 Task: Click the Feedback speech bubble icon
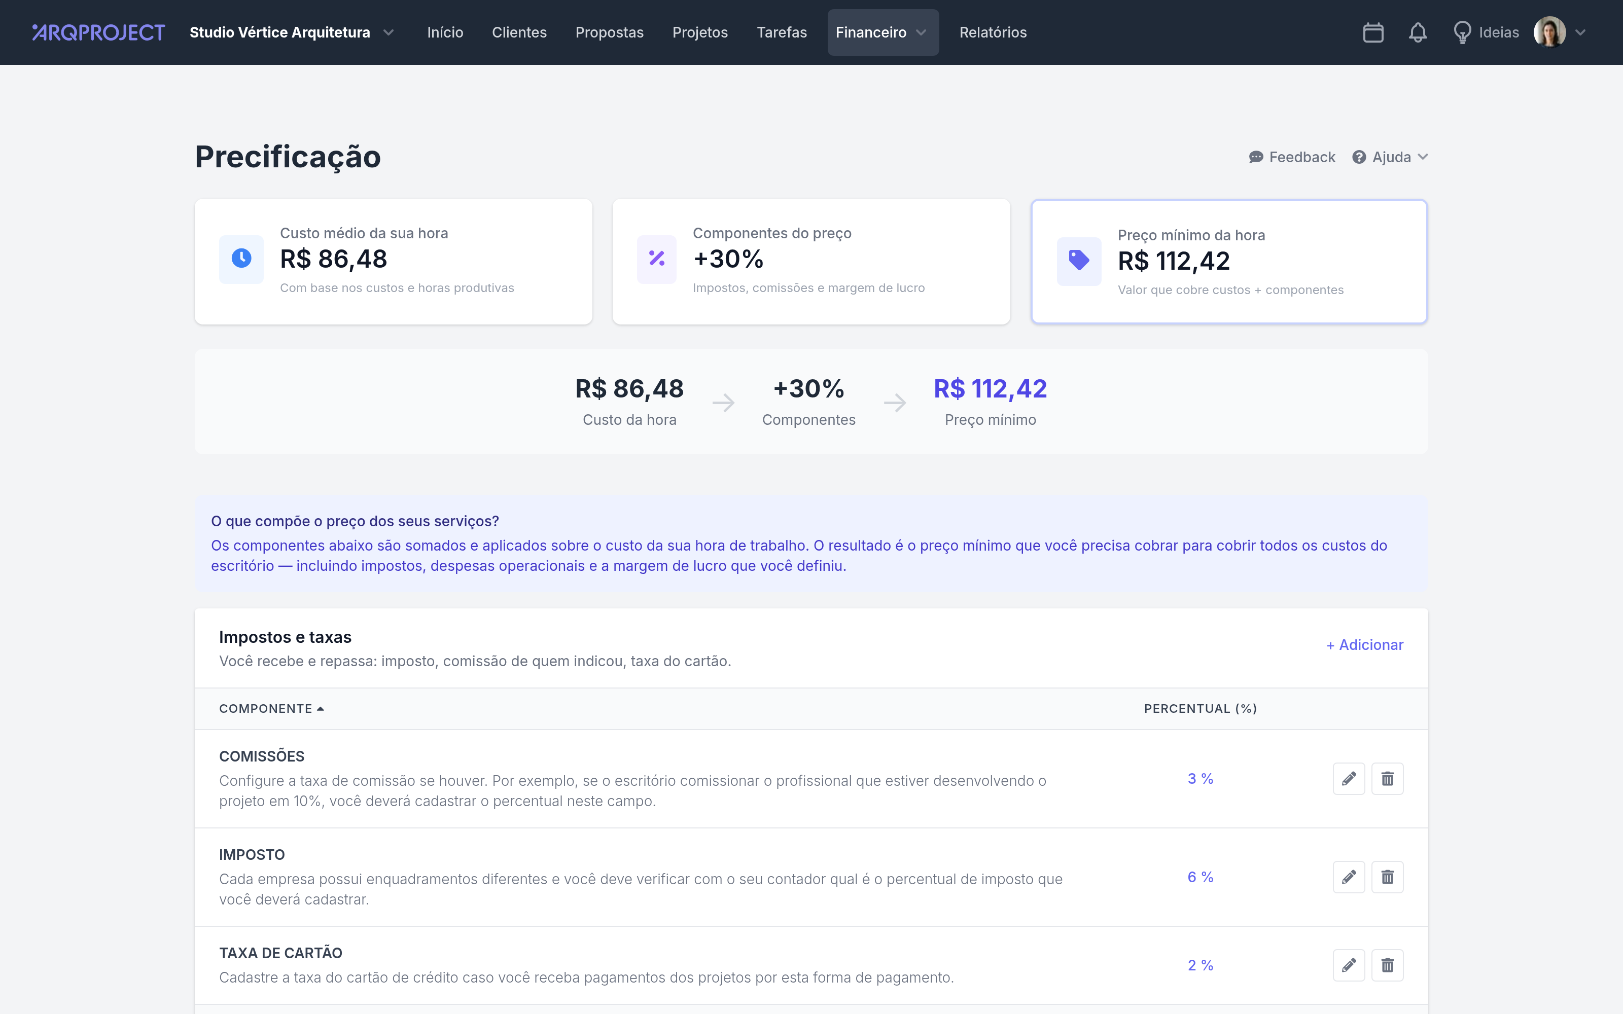pos(1256,157)
